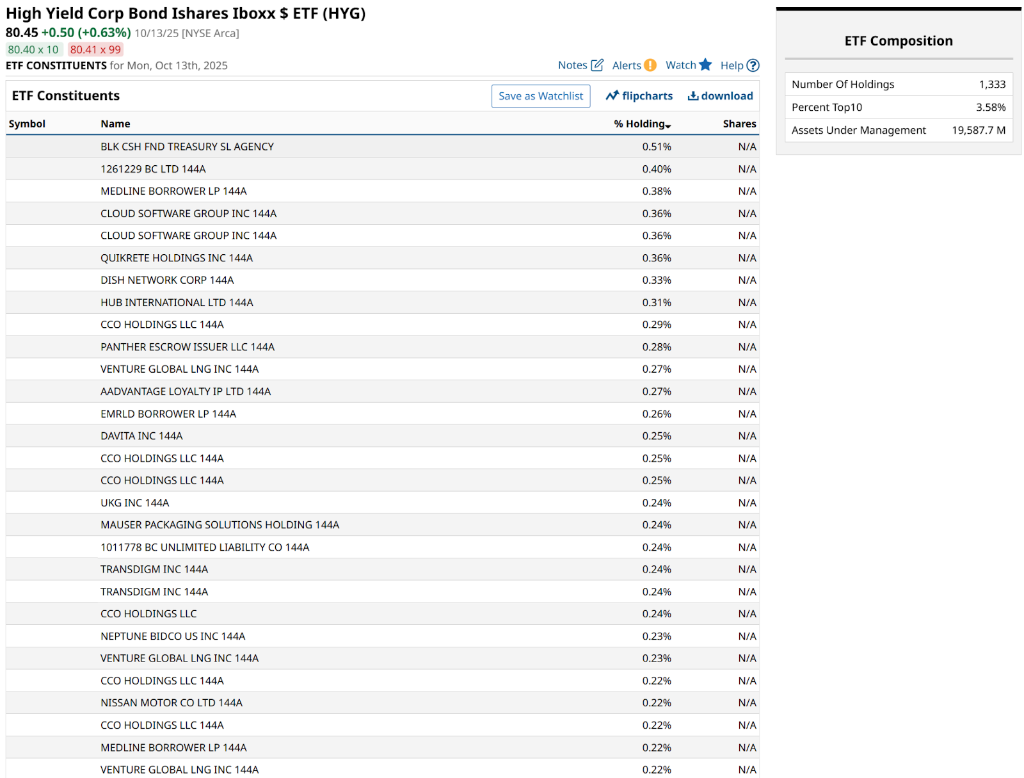Image resolution: width=1024 pixels, height=778 pixels.
Task: Click EMRLD BORROWER LP 144A name
Action: (x=168, y=414)
